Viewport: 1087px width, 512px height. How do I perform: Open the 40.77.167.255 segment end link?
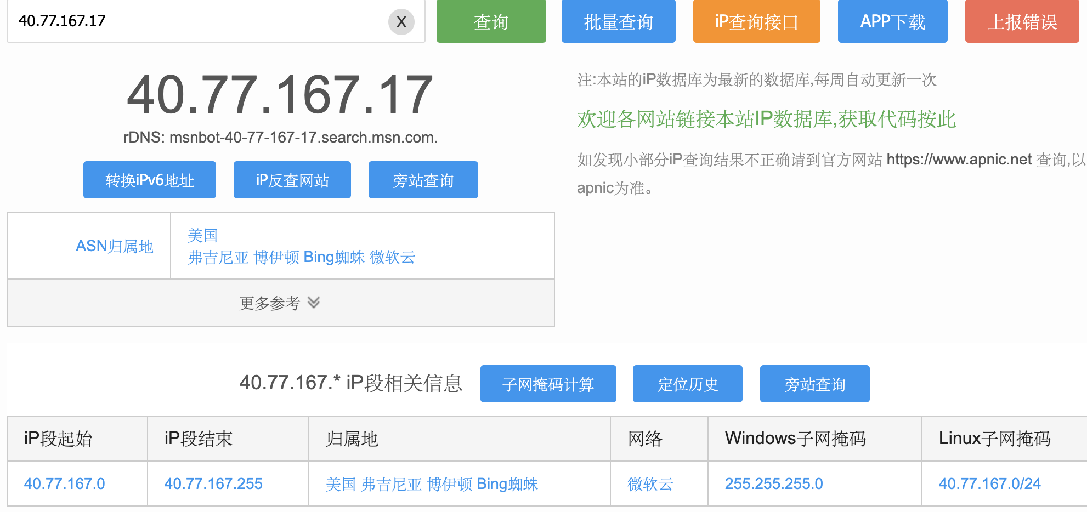pyautogui.click(x=213, y=483)
